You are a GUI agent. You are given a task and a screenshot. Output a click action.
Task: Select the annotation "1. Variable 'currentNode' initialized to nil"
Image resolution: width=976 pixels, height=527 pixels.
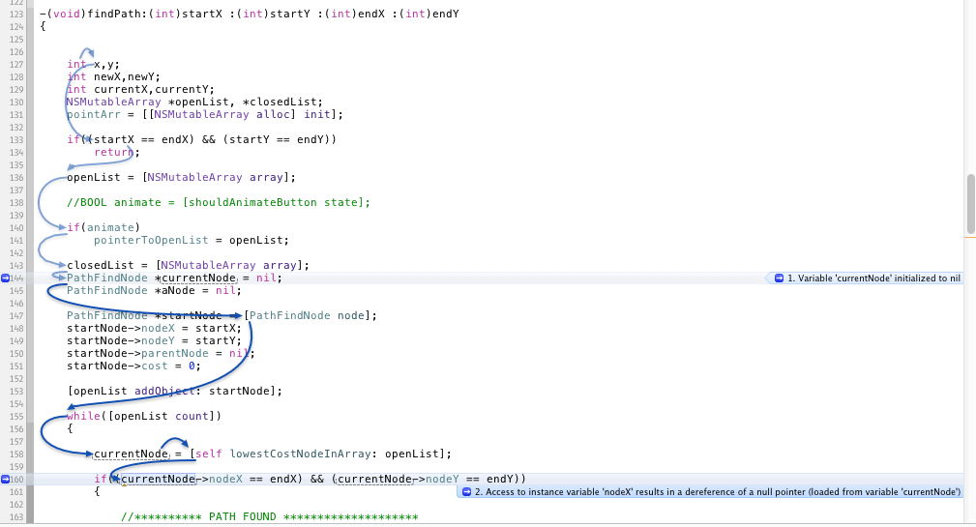pyautogui.click(x=867, y=278)
